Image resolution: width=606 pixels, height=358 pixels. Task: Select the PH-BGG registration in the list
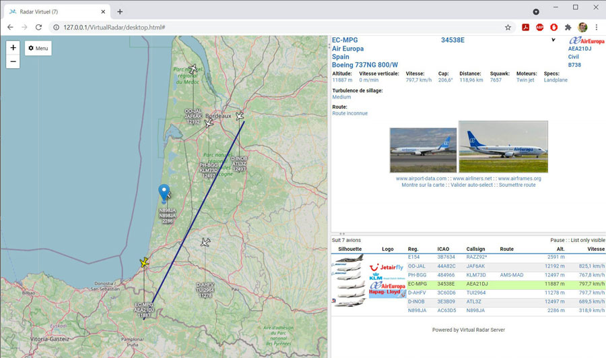(x=417, y=275)
